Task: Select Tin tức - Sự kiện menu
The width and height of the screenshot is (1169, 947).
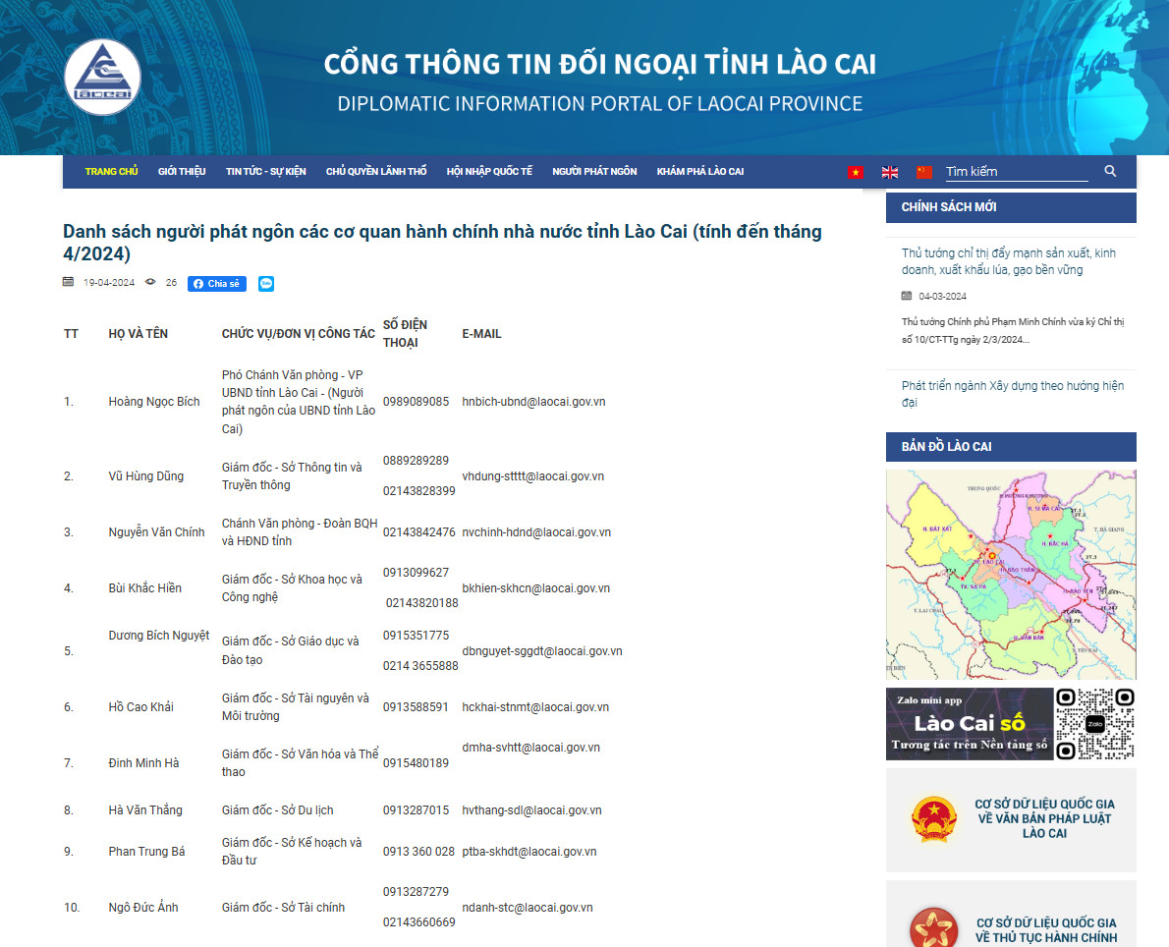Action: (x=265, y=172)
